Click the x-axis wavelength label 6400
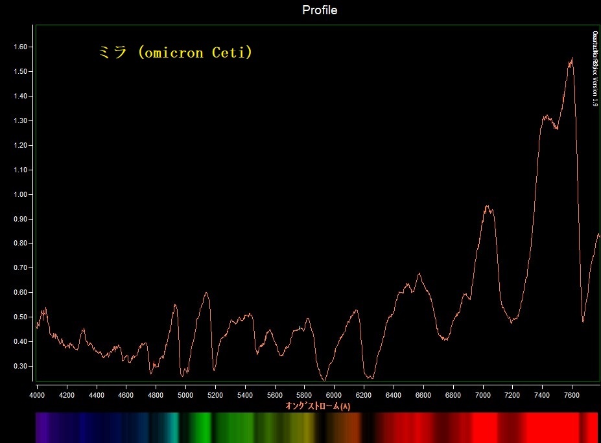The height and width of the screenshot is (443, 601). pos(394,395)
